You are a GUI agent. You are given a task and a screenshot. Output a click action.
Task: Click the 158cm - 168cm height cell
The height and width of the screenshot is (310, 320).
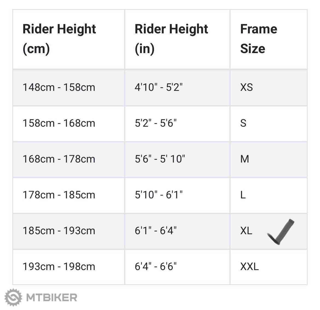click(x=59, y=123)
